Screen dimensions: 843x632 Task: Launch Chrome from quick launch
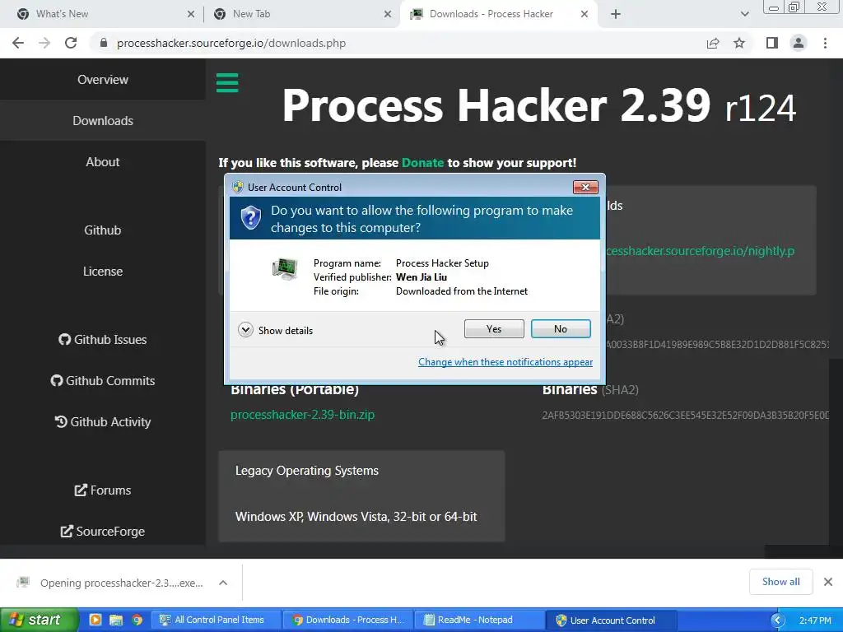137,620
